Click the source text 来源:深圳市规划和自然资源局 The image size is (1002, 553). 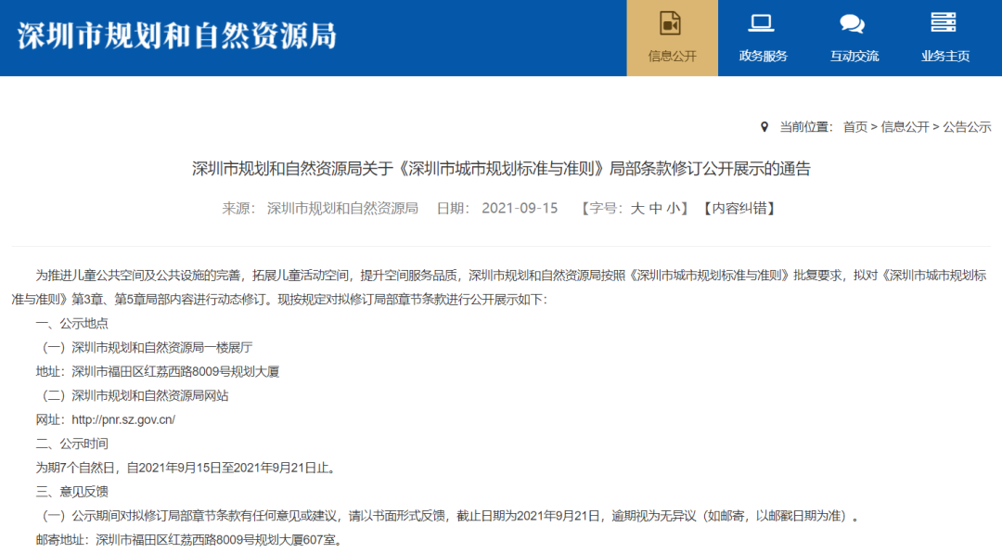tap(319, 209)
